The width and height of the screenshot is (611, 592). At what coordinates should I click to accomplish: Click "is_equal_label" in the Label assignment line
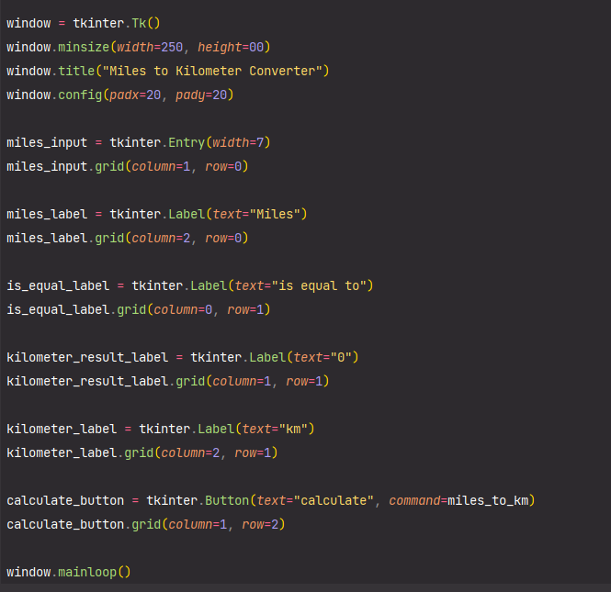58,285
